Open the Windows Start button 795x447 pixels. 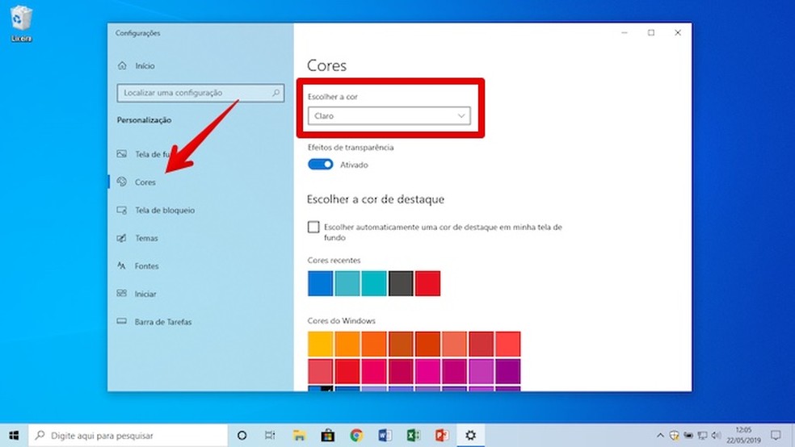pyautogui.click(x=14, y=436)
